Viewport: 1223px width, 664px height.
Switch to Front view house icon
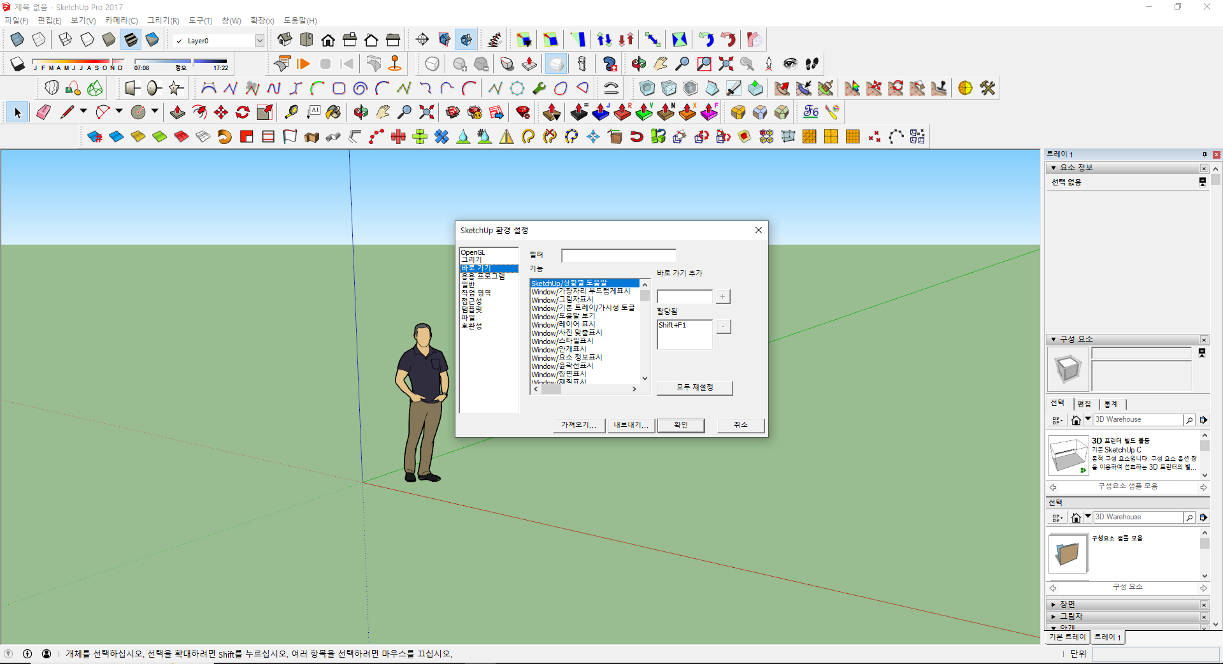(x=328, y=40)
